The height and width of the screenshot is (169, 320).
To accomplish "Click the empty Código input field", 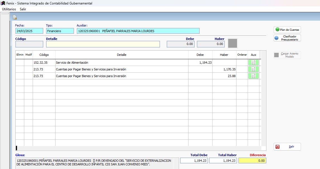I will click(29, 44).
